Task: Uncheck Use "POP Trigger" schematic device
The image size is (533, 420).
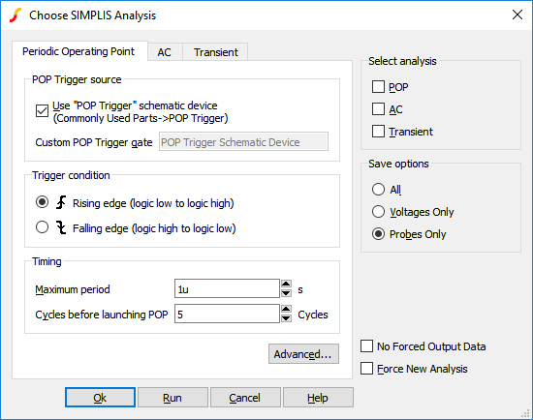Action: coord(42,111)
